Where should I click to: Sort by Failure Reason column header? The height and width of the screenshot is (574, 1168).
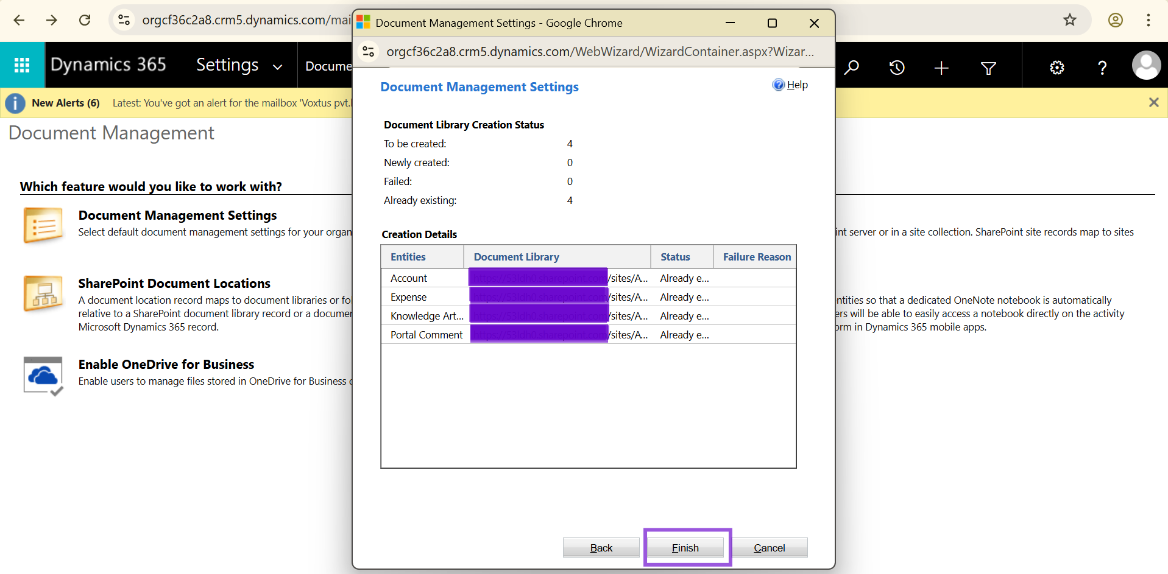(x=756, y=257)
